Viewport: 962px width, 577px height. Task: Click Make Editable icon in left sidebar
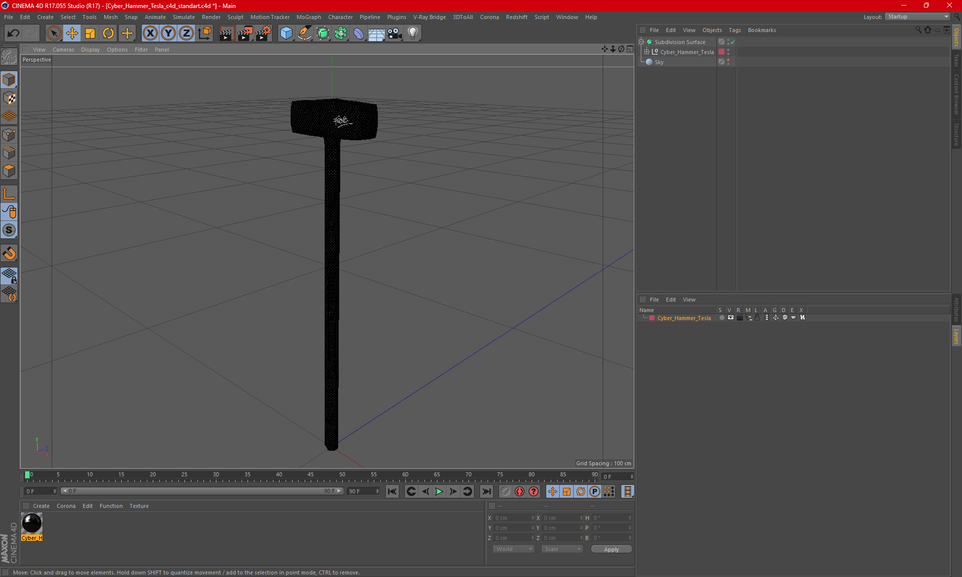pos(9,57)
